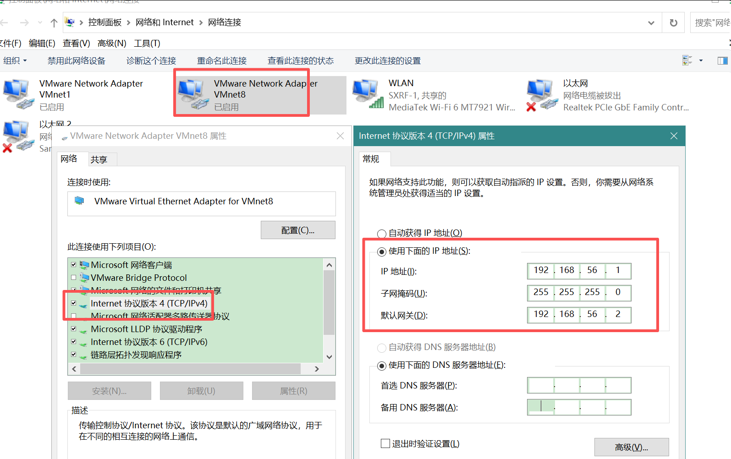Image resolution: width=731 pixels, height=459 pixels.
Task: Open 工具(T) menu
Action: coord(147,43)
